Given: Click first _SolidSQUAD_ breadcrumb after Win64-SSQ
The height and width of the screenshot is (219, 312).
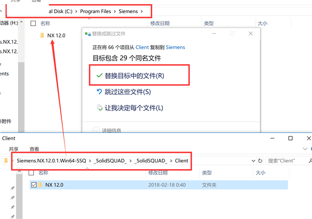Looking at the screenshot, I should pos(110,161).
